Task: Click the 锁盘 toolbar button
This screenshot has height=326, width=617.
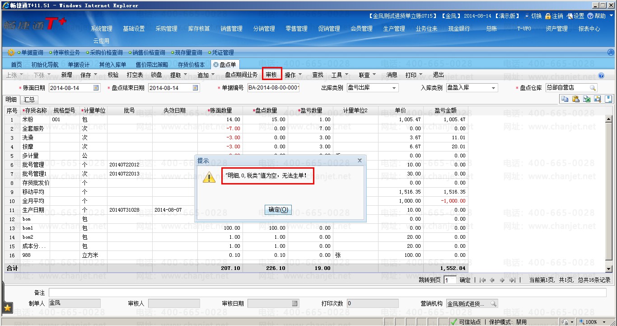Action: 157,75
